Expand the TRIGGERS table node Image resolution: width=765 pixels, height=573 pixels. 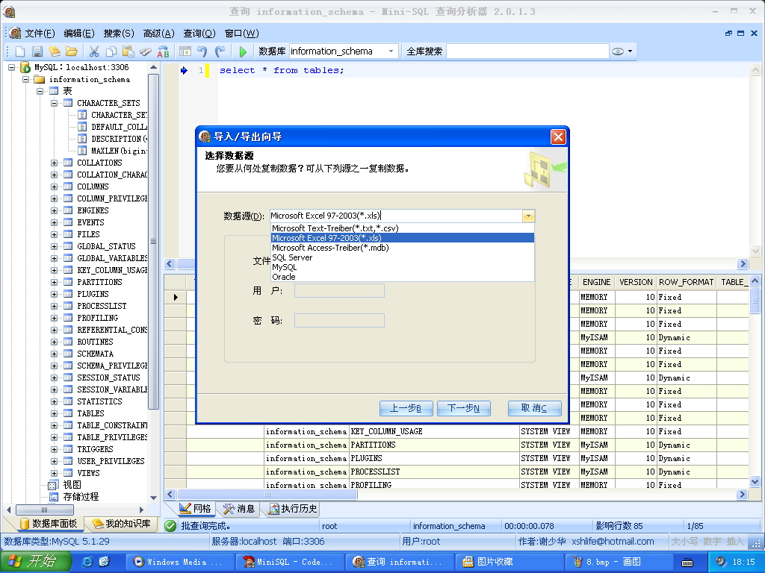click(54, 449)
